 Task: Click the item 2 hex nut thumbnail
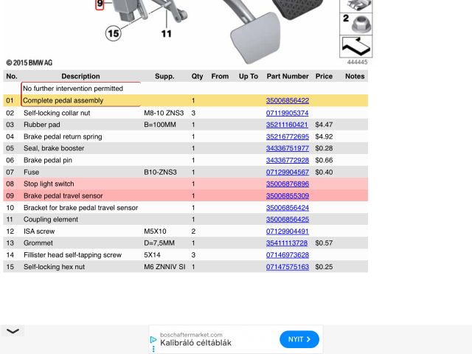coord(356,23)
